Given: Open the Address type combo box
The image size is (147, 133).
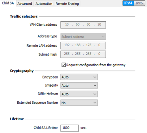Looking at the screenshot, I should [83, 36].
